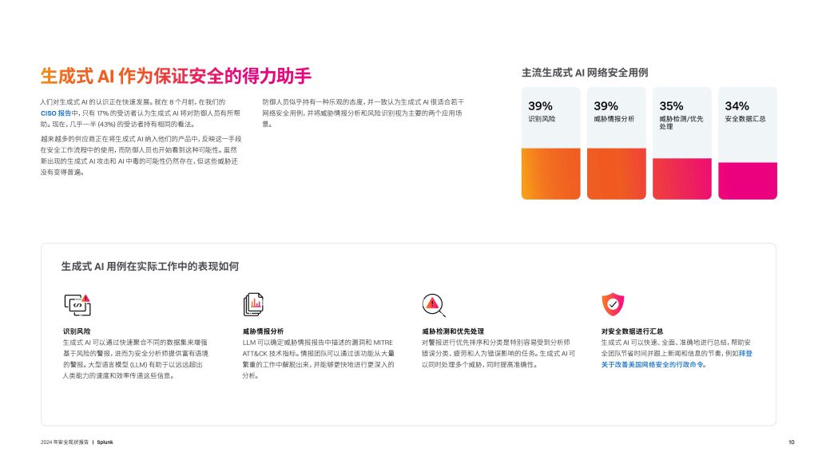Click the Splunk footer label
This screenshot has height=460, width=818.
pyautogui.click(x=105, y=442)
